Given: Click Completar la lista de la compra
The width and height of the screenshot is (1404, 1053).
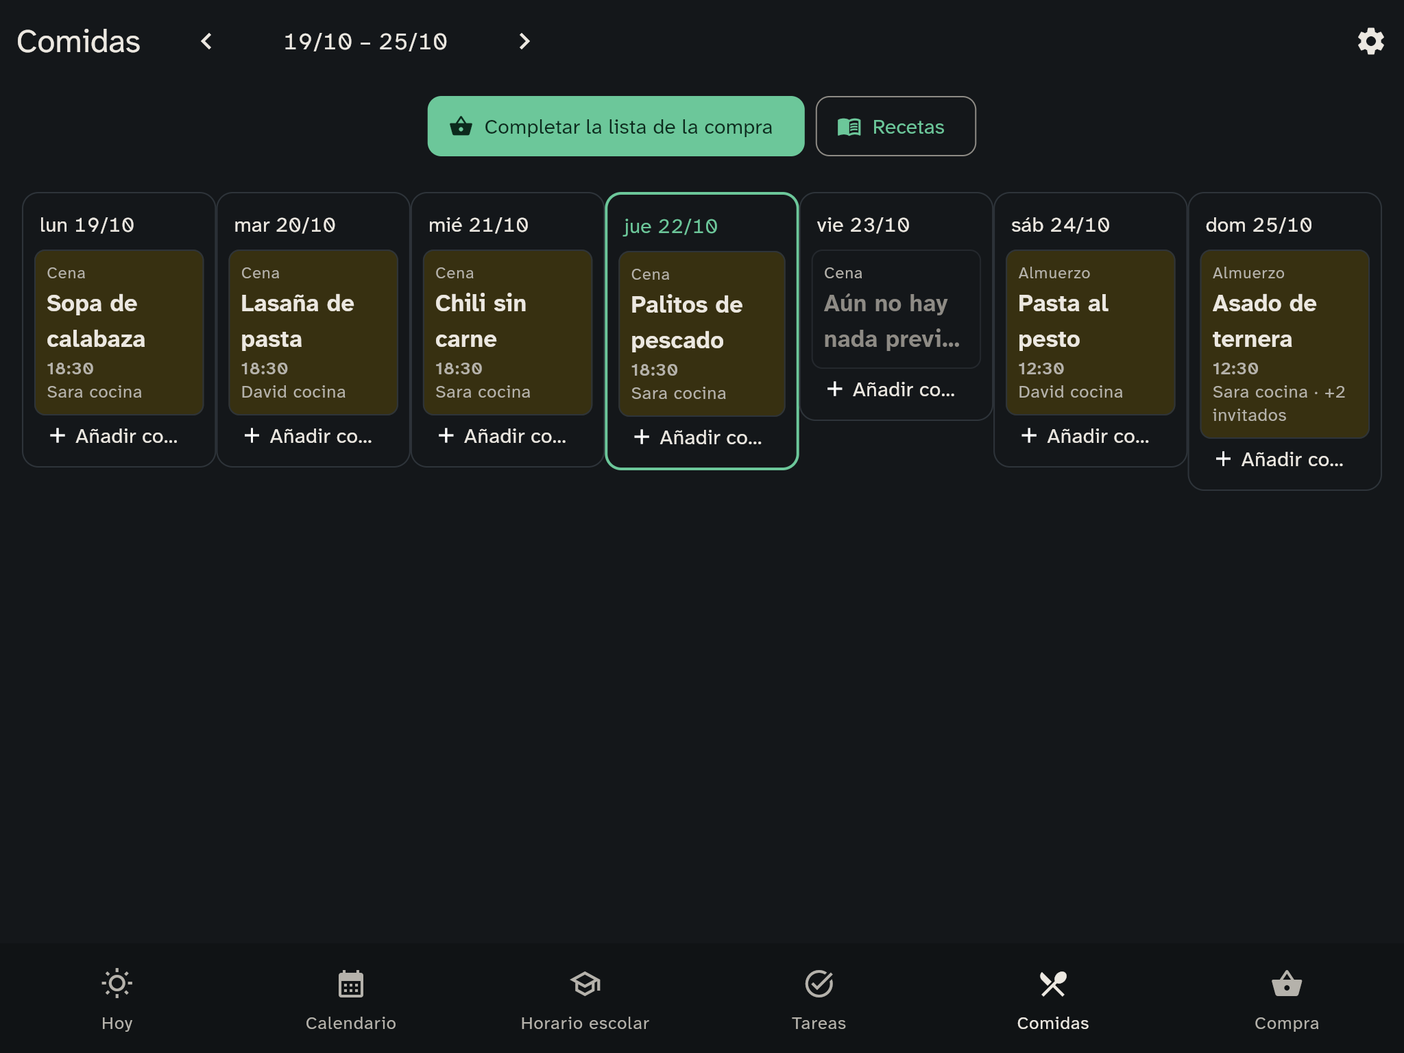Looking at the screenshot, I should click(616, 126).
